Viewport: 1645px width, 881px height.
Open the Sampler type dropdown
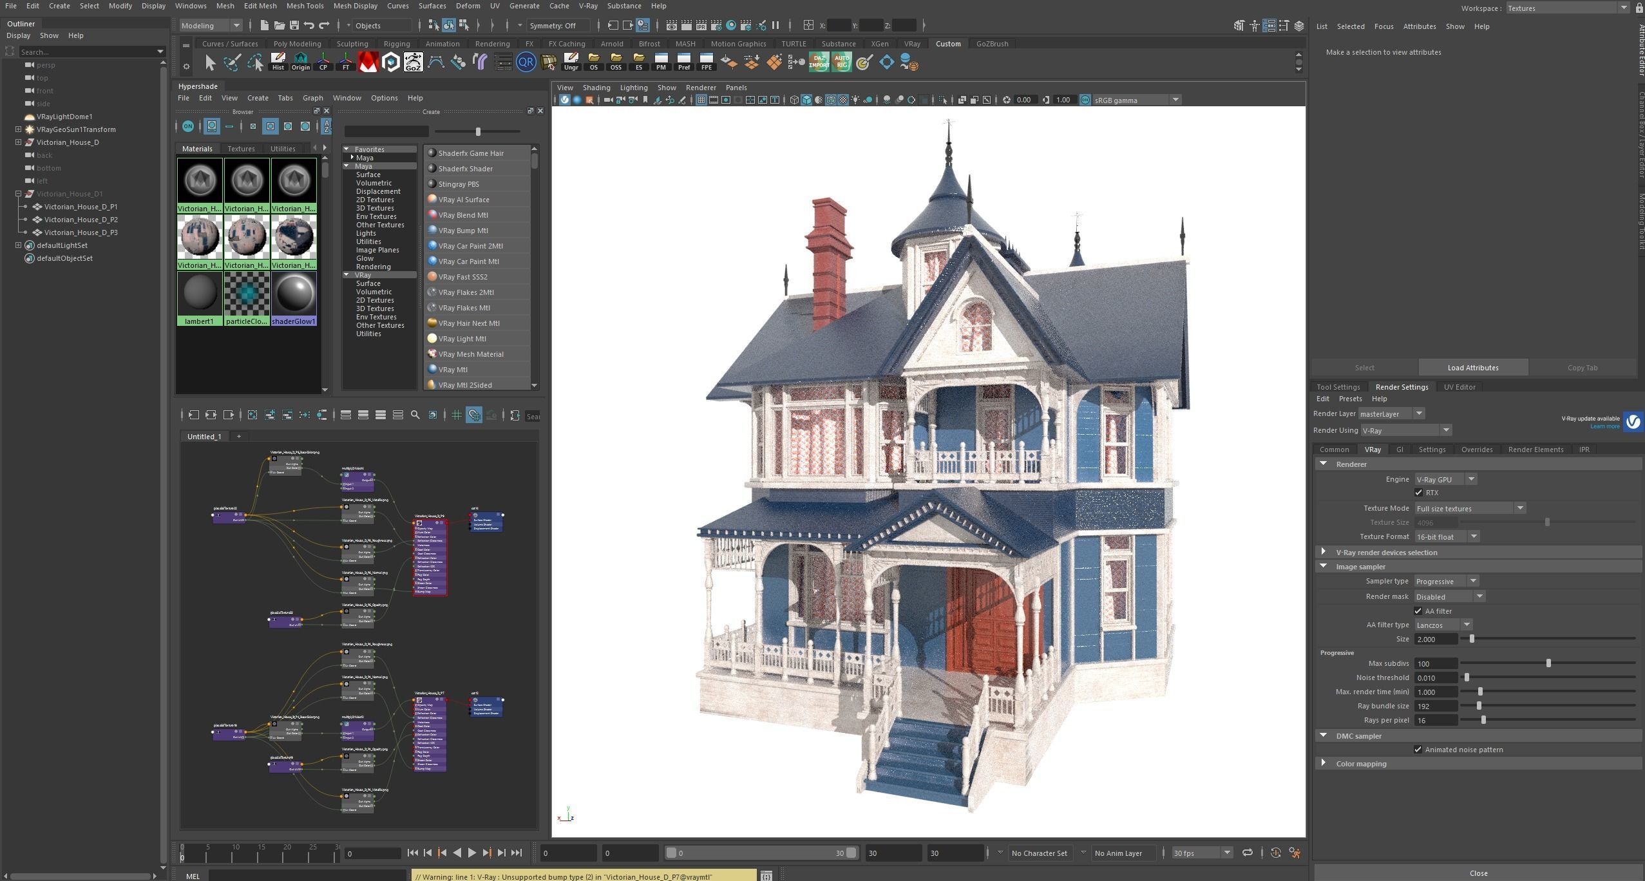click(x=1446, y=581)
